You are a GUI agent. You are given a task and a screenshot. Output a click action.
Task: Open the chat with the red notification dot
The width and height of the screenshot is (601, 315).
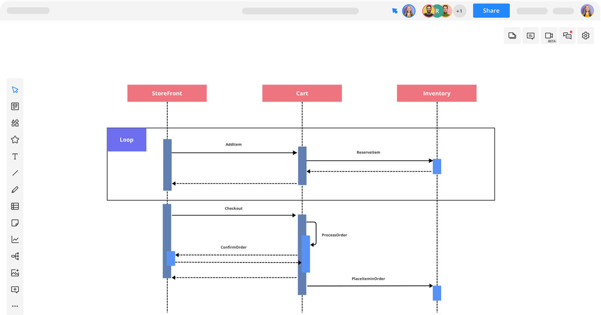pyautogui.click(x=567, y=35)
